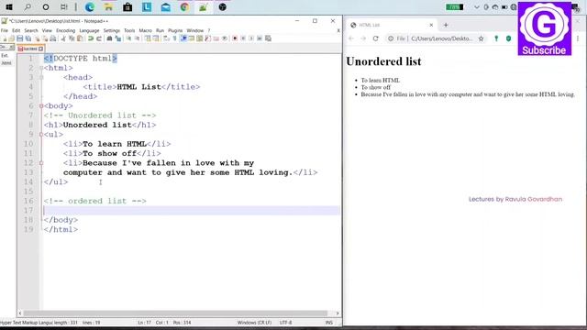
Task: Click the Cut scissors icon
Action: pyautogui.click(x=63, y=38)
